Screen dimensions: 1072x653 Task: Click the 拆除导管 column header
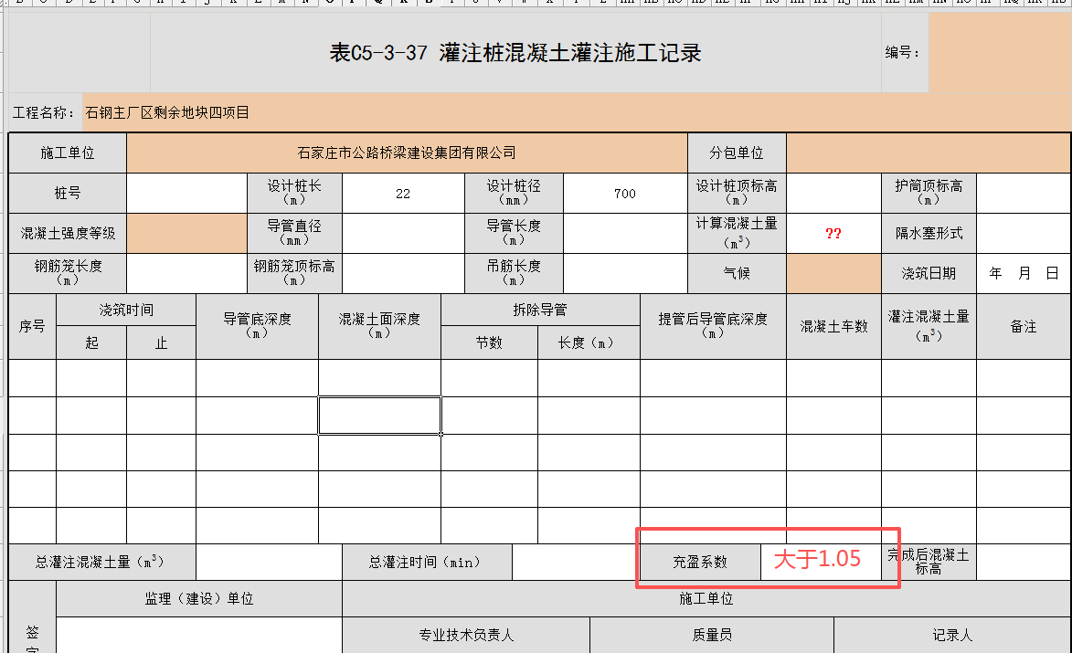(540, 311)
